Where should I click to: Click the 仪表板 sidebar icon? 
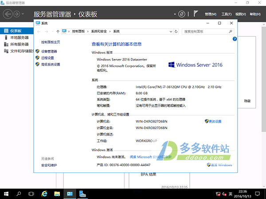[6, 31]
